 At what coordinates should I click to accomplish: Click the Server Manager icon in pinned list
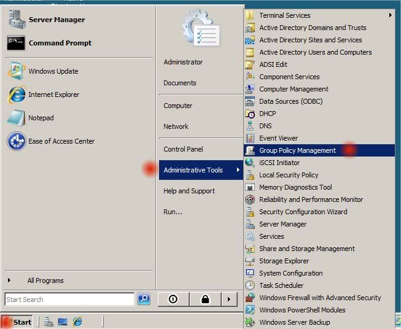(x=17, y=19)
